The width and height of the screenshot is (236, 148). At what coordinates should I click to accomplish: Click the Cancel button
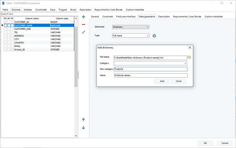(225, 143)
